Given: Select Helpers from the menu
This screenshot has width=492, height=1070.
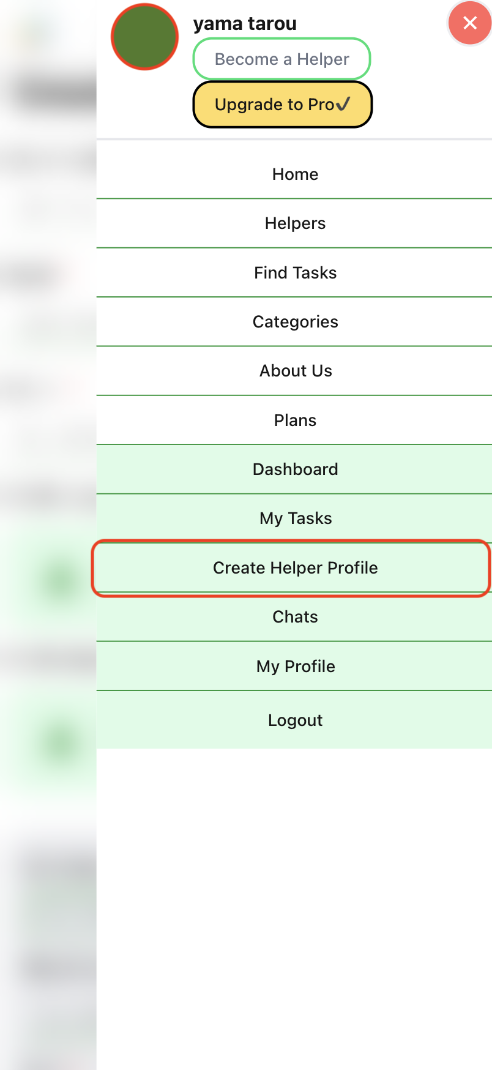Looking at the screenshot, I should click(x=295, y=223).
